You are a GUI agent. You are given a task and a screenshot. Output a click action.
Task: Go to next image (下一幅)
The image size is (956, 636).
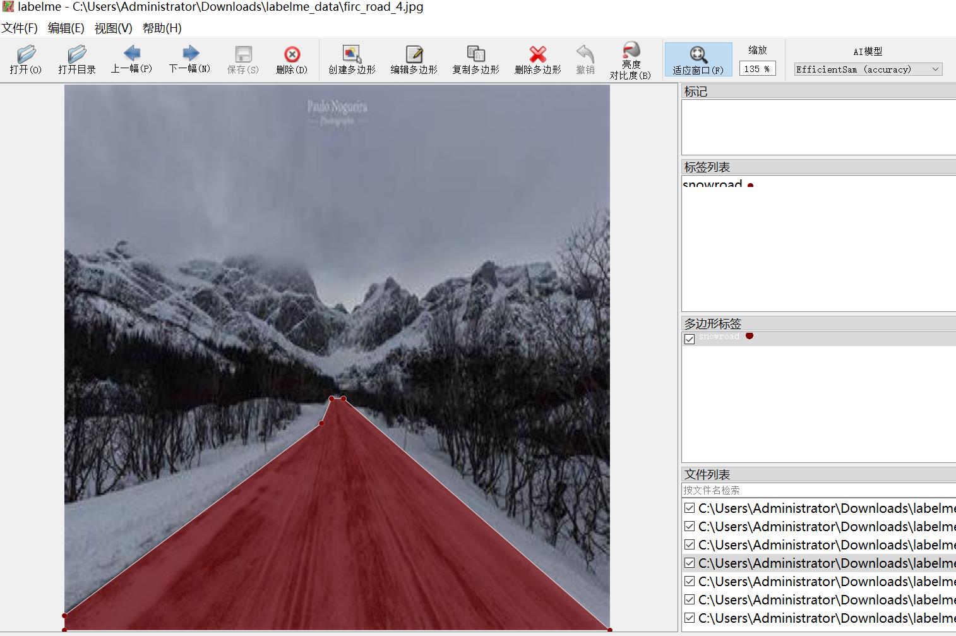tap(189, 59)
